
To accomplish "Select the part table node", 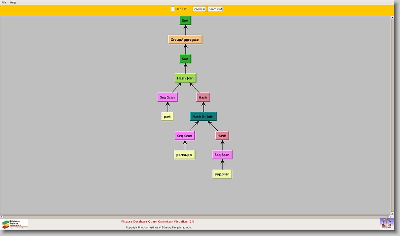I will click(167, 117).
